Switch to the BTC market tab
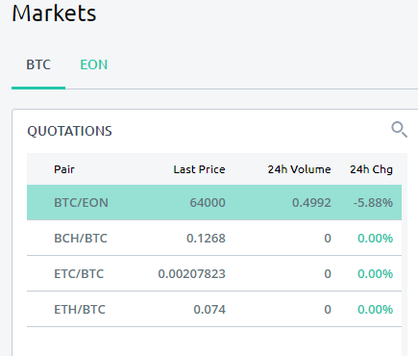Viewport: 418px width, 356px height. click(x=38, y=64)
